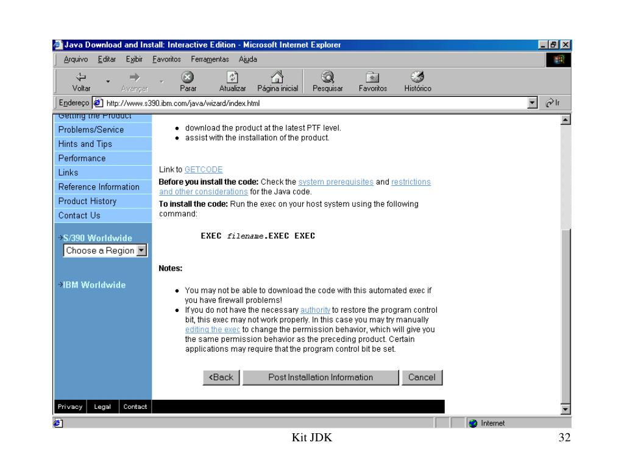Open the Ferramentas menu
624x468 pixels.
click(210, 59)
